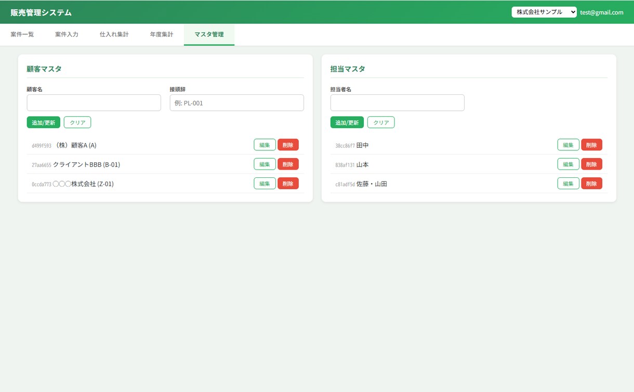Edit the 田中 staff row
The image size is (634, 392).
click(568, 145)
